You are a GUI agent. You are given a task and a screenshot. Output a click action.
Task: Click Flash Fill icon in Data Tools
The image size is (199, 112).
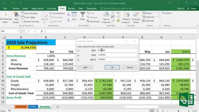[x=113, y=13]
